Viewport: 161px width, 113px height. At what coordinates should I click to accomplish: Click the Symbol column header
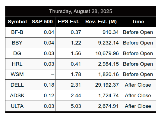[x=17, y=22]
